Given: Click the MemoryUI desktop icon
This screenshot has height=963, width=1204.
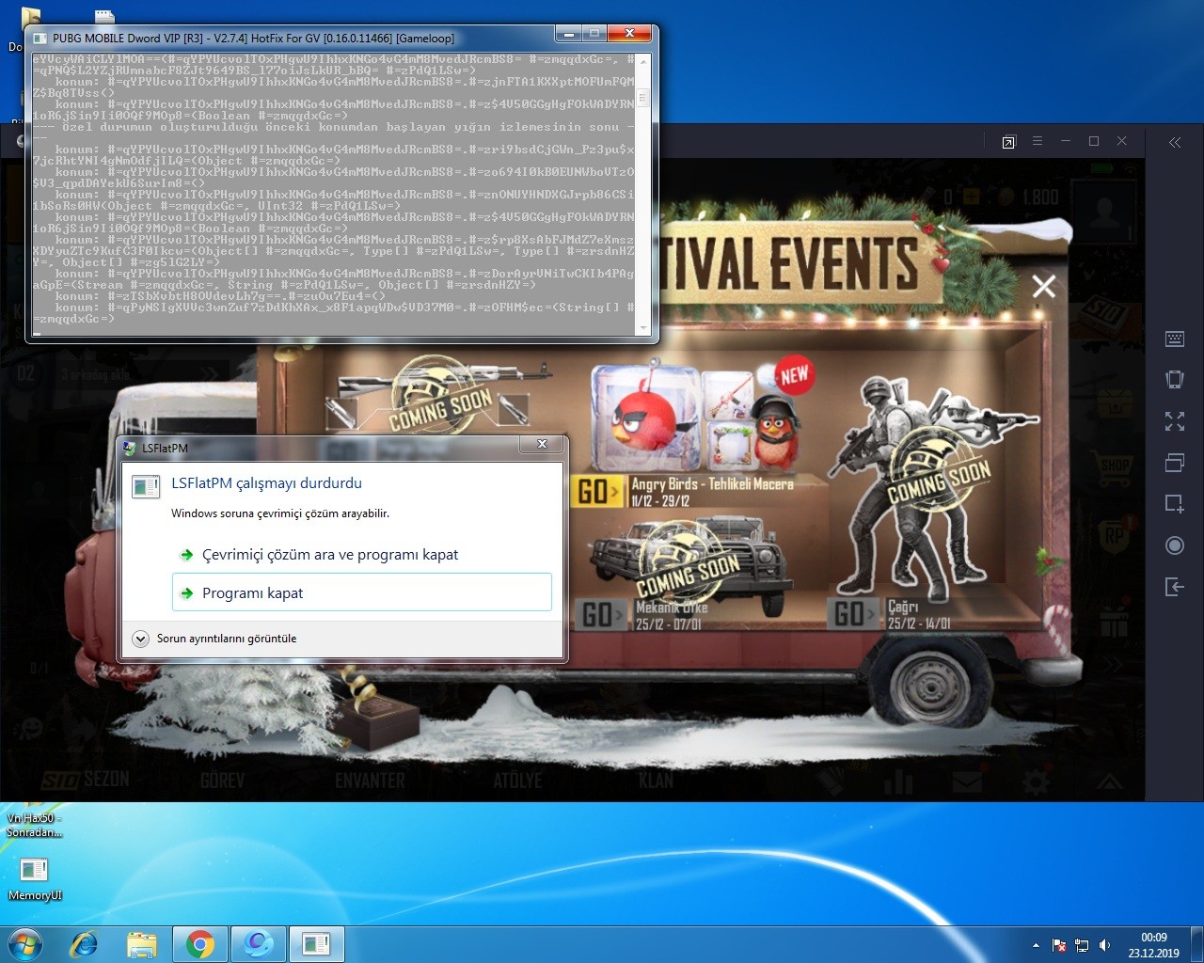Looking at the screenshot, I should pos(35,878).
